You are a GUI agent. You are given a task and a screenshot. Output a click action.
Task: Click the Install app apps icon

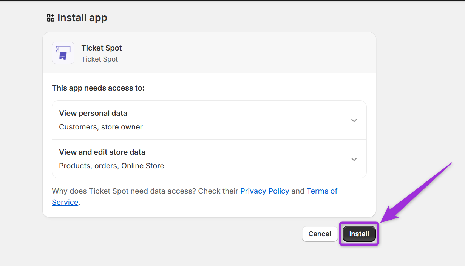pos(51,18)
